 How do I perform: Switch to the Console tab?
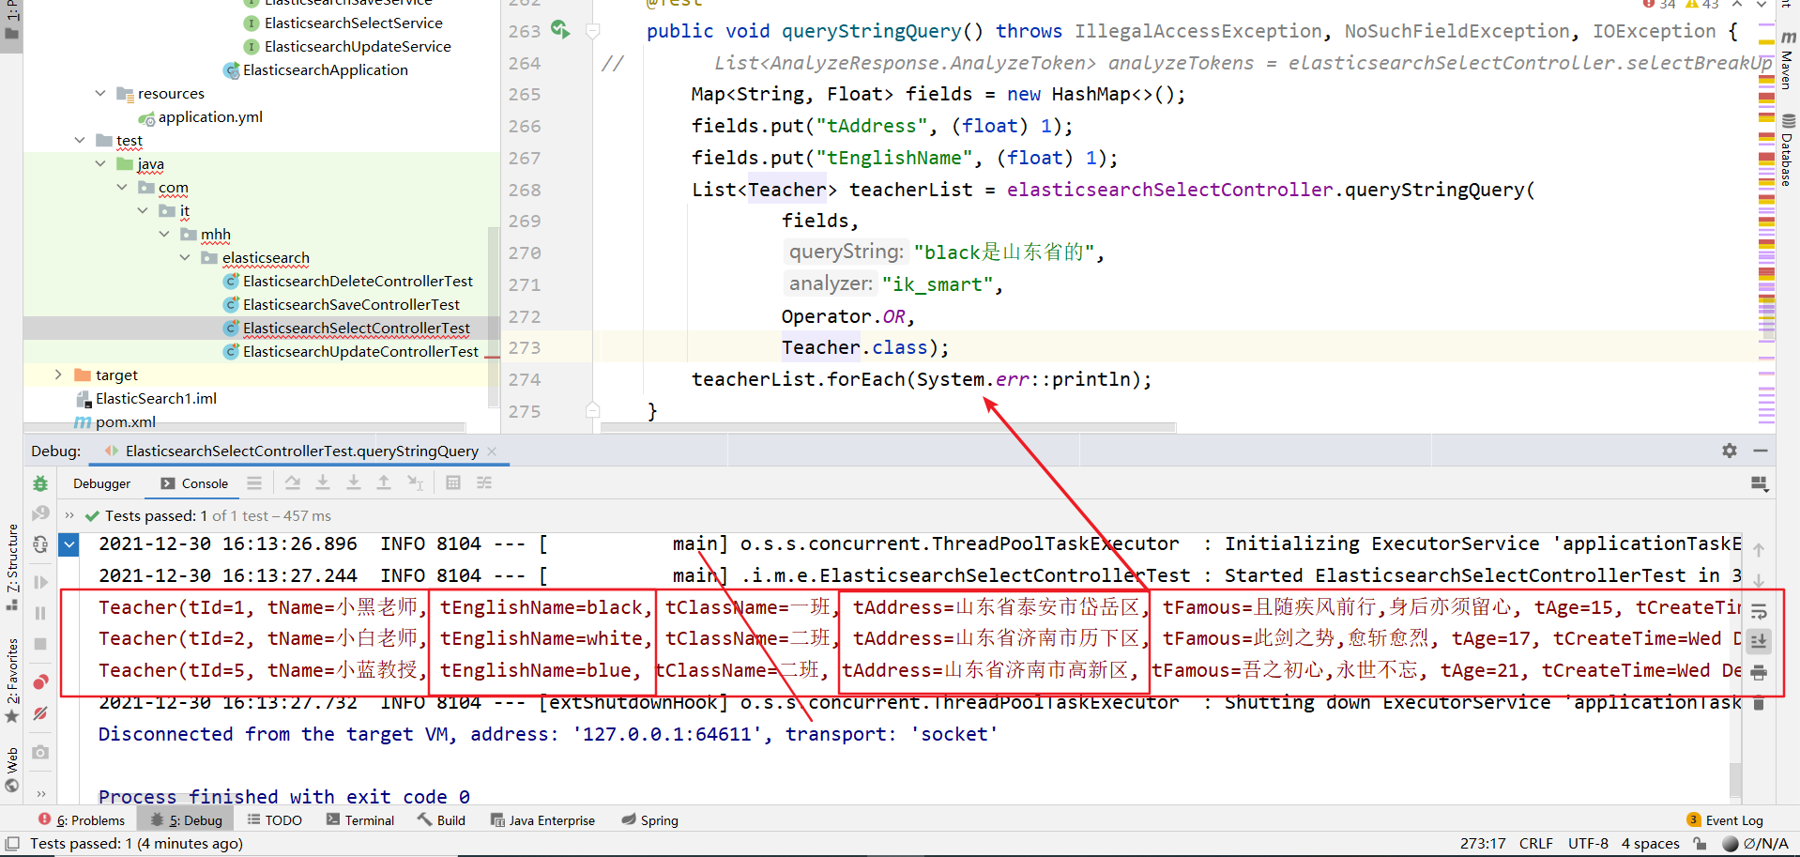[x=194, y=483]
